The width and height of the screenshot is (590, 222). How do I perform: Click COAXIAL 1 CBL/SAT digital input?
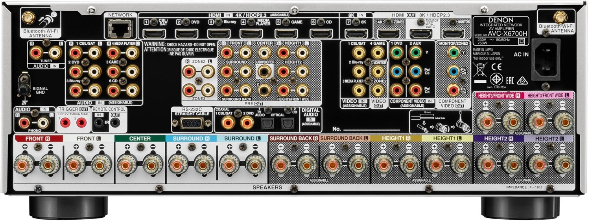(228, 123)
